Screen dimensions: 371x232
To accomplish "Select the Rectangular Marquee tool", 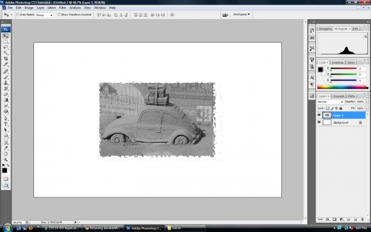I will pyautogui.click(x=6, y=42).
